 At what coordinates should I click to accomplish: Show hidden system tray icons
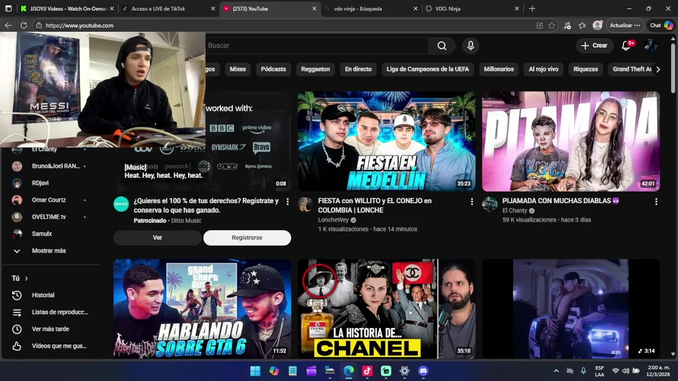click(556, 371)
